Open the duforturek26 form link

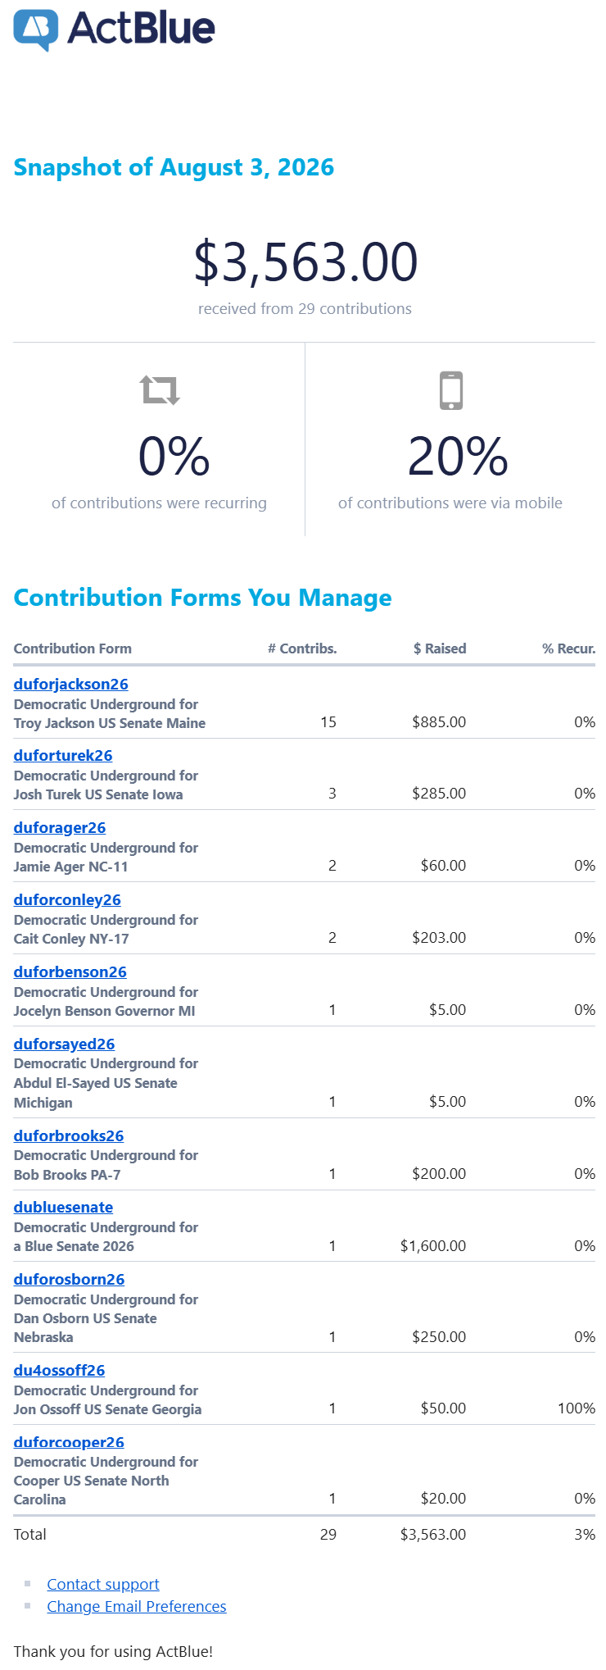pyautogui.click(x=63, y=755)
